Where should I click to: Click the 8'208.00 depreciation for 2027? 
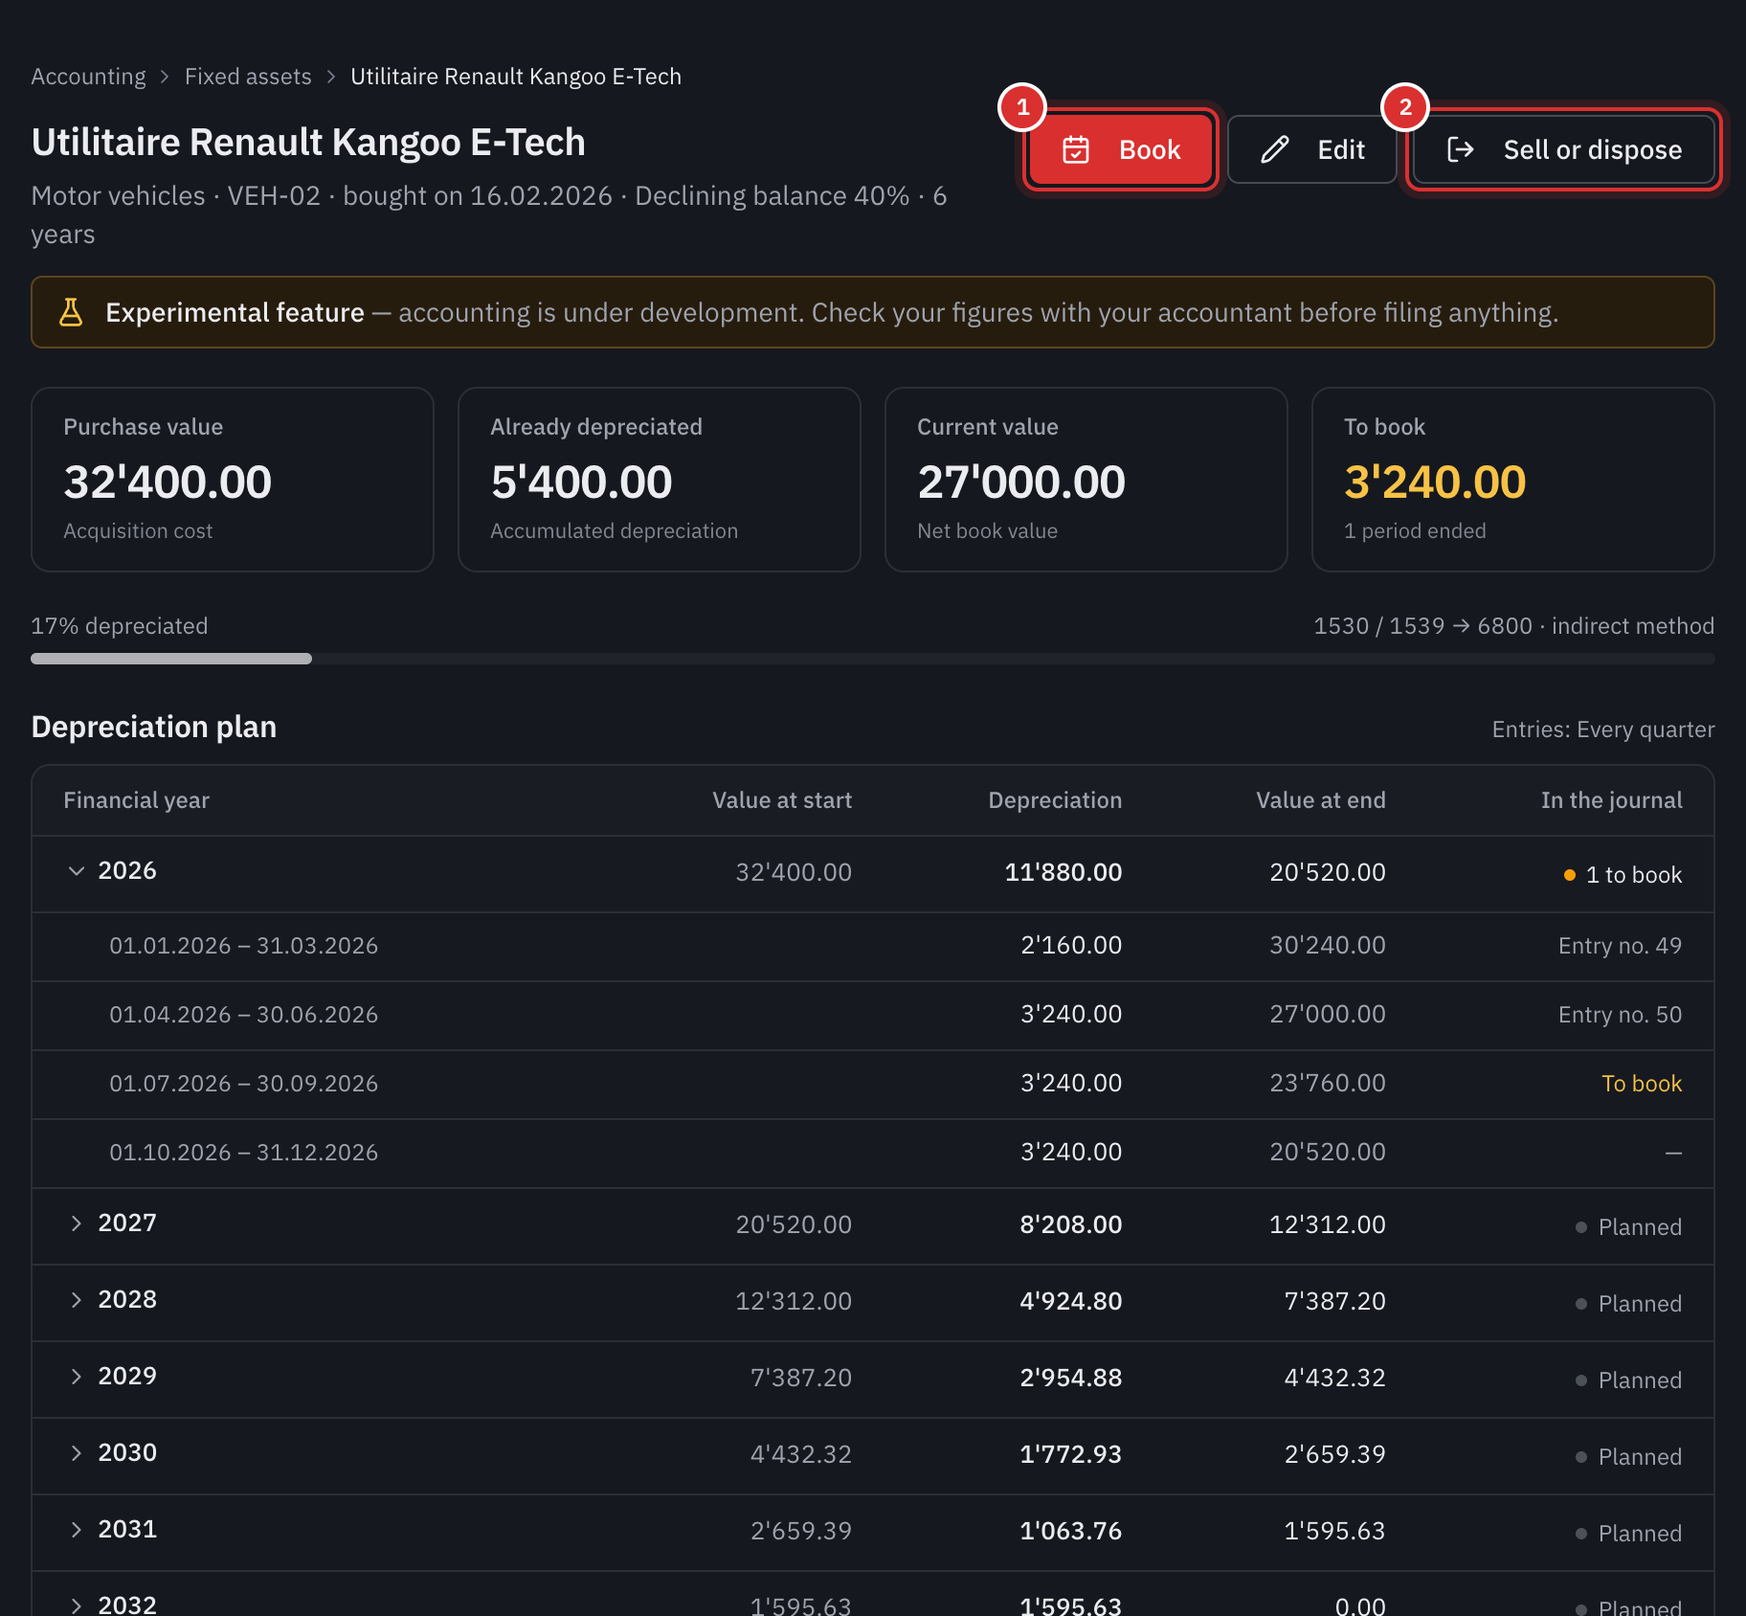(x=1070, y=1224)
